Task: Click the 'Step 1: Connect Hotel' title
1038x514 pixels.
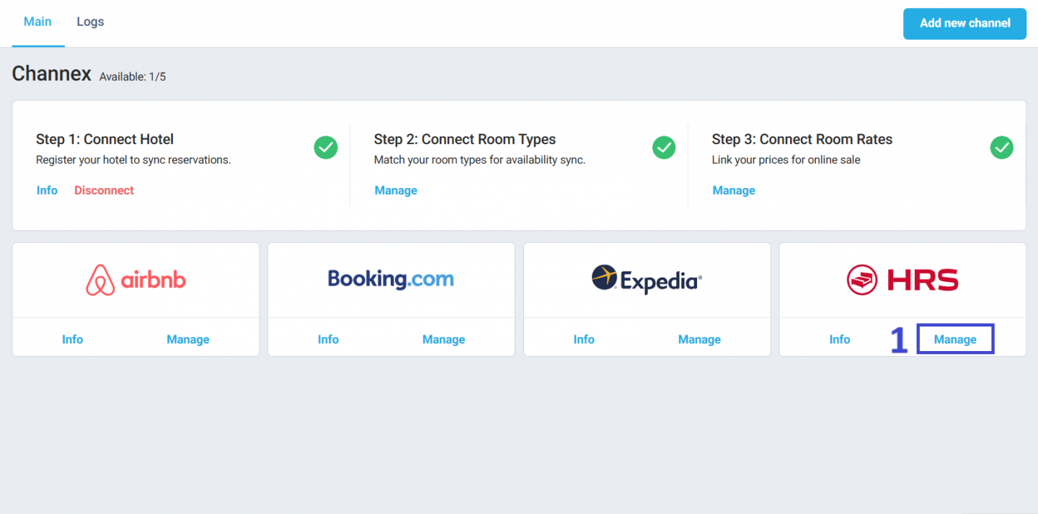Action: click(105, 139)
